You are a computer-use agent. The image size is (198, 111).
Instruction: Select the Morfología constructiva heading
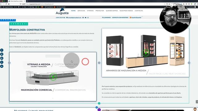27,30
